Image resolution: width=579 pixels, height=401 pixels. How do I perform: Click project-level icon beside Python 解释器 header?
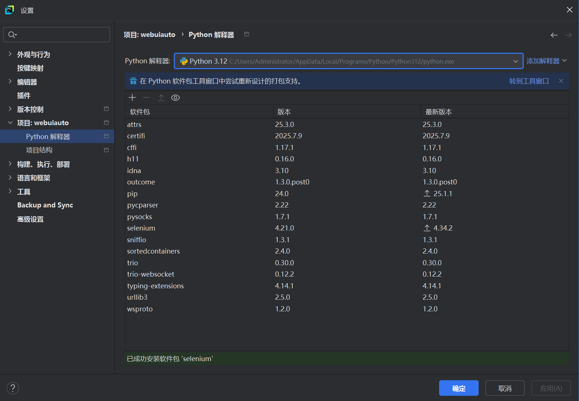tap(247, 34)
